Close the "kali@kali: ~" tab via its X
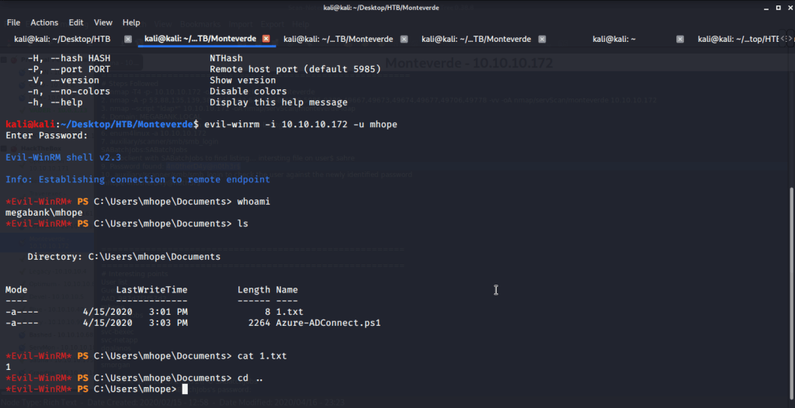This screenshot has height=408, width=795. [x=680, y=39]
